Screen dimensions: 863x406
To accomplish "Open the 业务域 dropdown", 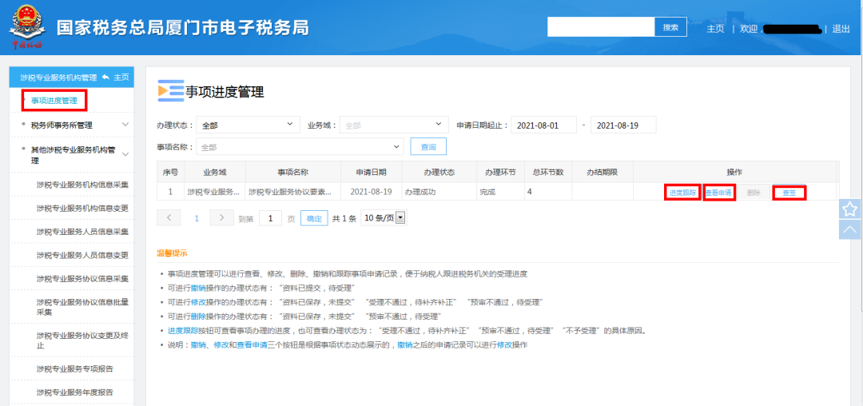I will pos(392,125).
